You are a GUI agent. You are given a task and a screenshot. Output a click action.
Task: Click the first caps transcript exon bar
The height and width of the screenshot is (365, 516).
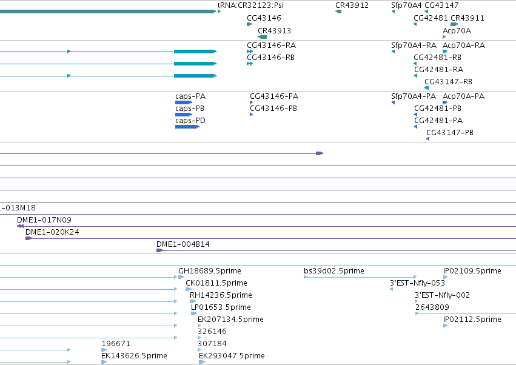pos(195,52)
